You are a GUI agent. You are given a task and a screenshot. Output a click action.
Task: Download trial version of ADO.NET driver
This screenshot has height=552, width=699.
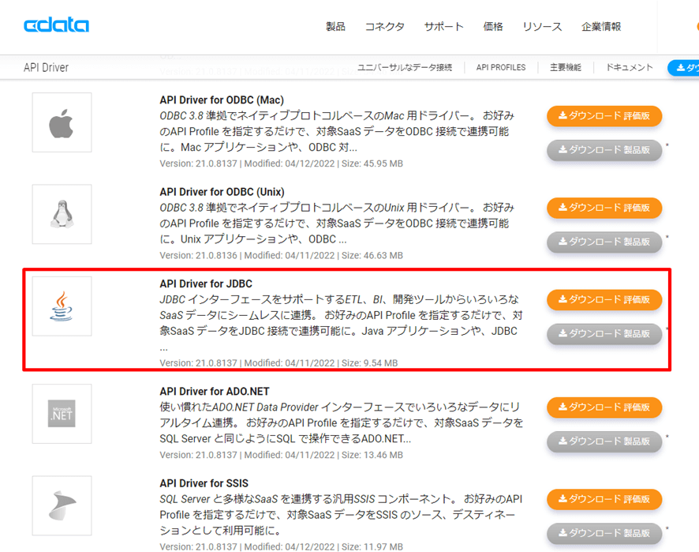point(604,407)
